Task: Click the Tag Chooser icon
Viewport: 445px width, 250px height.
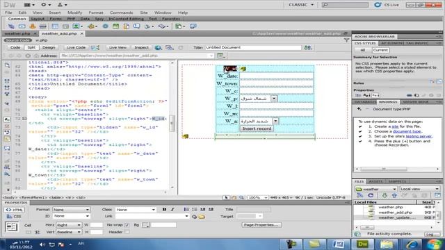Action: click(x=193, y=26)
